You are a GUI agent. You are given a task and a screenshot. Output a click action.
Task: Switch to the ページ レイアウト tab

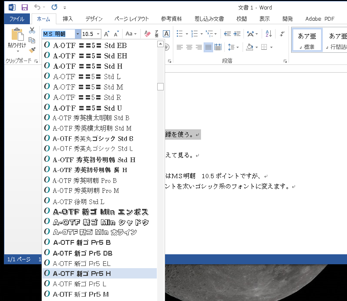131,19
